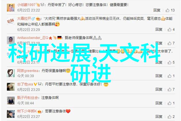181x121 pixels.
Task: Reply to 大幕拉开's comment
Action: click(x=159, y=30)
